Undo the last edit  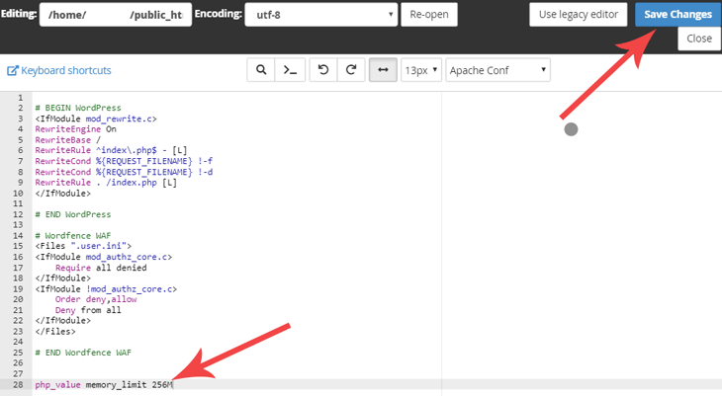[323, 70]
